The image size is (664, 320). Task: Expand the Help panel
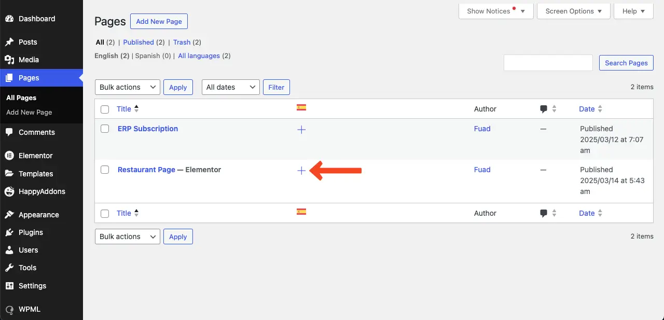633,11
